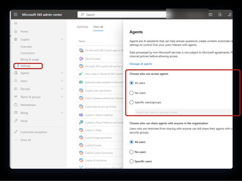Open Copilot pay-as-you-go billing setting

(100, 107)
